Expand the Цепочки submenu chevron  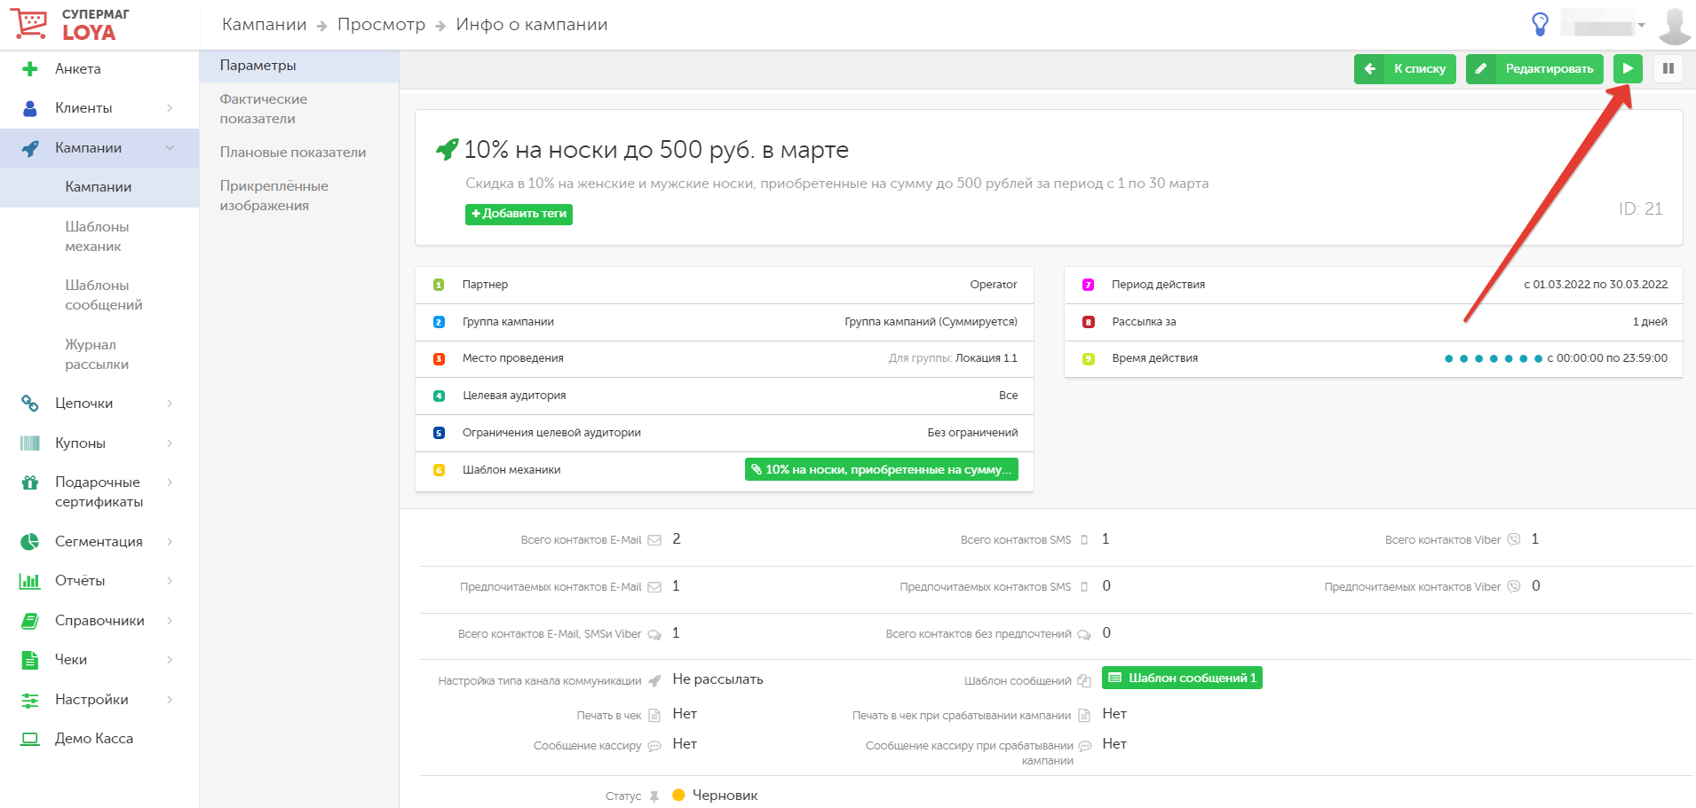170,404
